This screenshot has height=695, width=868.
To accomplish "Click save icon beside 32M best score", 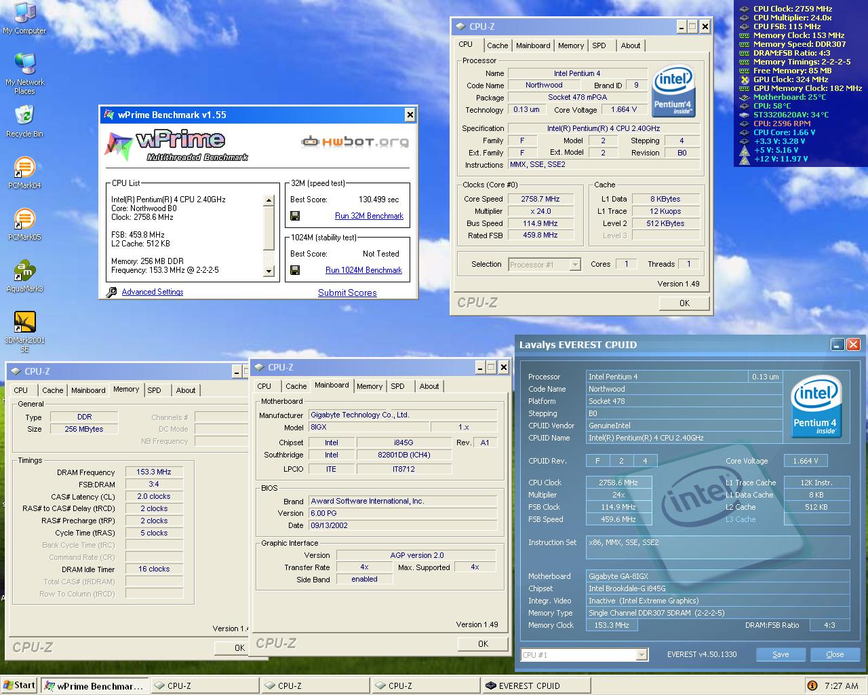I will tap(295, 216).
